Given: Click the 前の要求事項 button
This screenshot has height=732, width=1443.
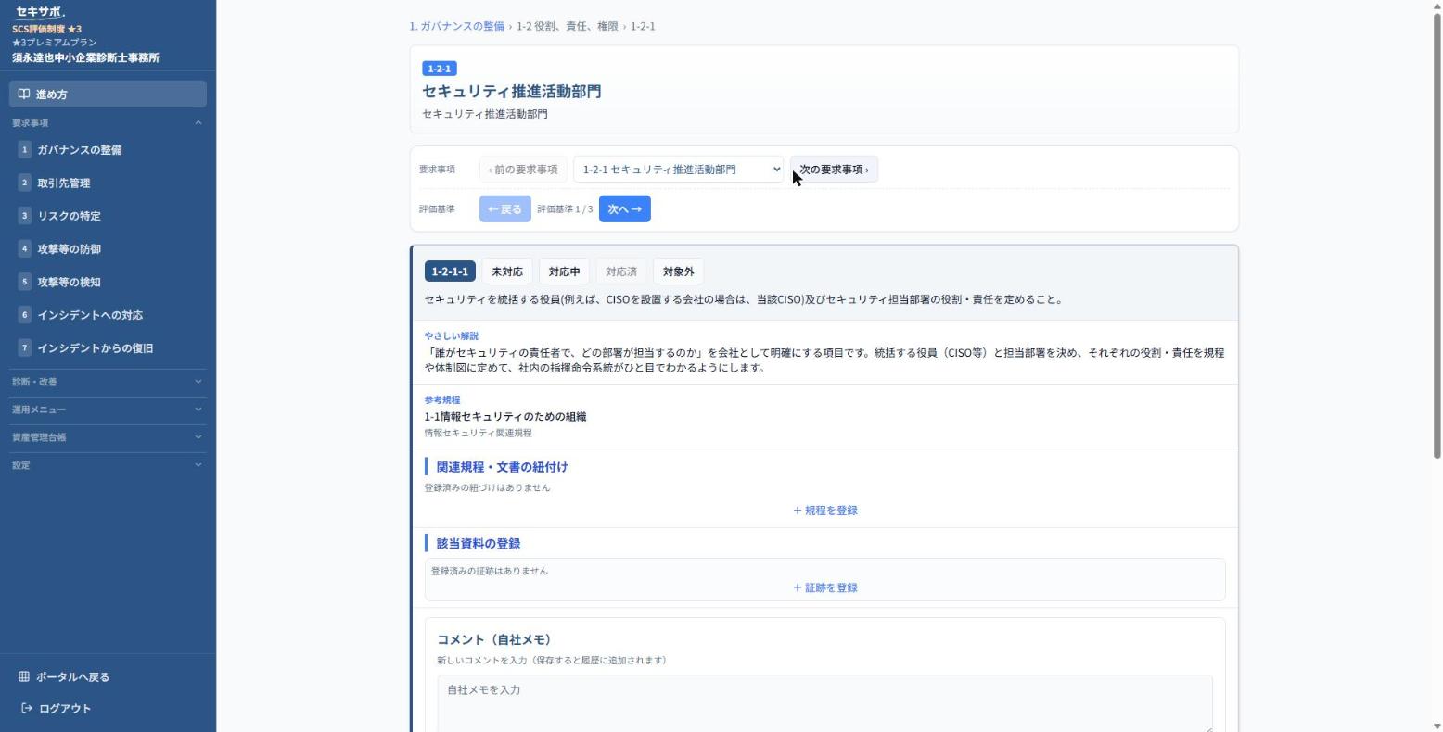Looking at the screenshot, I should click(523, 170).
